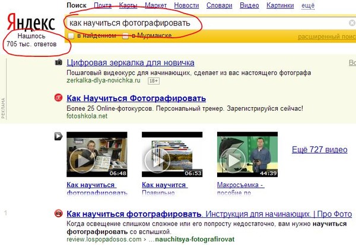
Task: Open the Видео service link
Action: pyautogui.click(x=249, y=5)
